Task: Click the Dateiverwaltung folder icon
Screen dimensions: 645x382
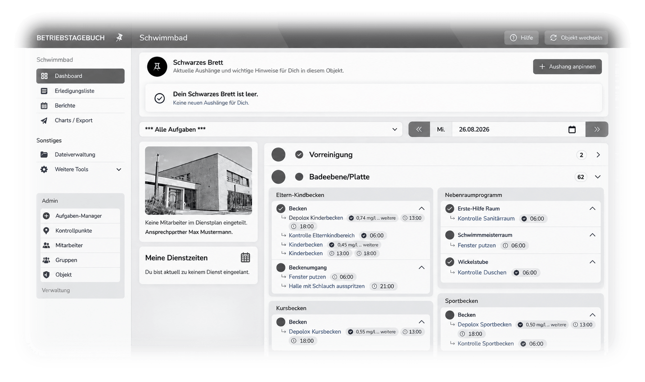Action: [x=44, y=154]
